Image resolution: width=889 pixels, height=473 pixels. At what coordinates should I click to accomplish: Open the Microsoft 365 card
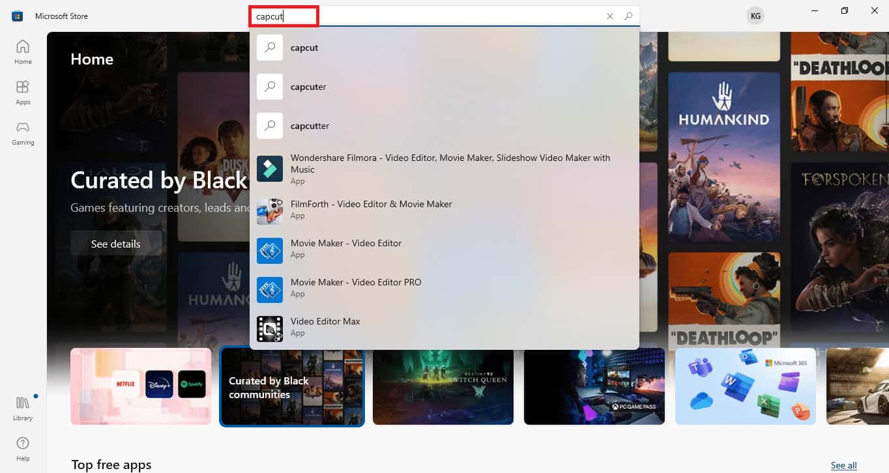pyautogui.click(x=746, y=386)
